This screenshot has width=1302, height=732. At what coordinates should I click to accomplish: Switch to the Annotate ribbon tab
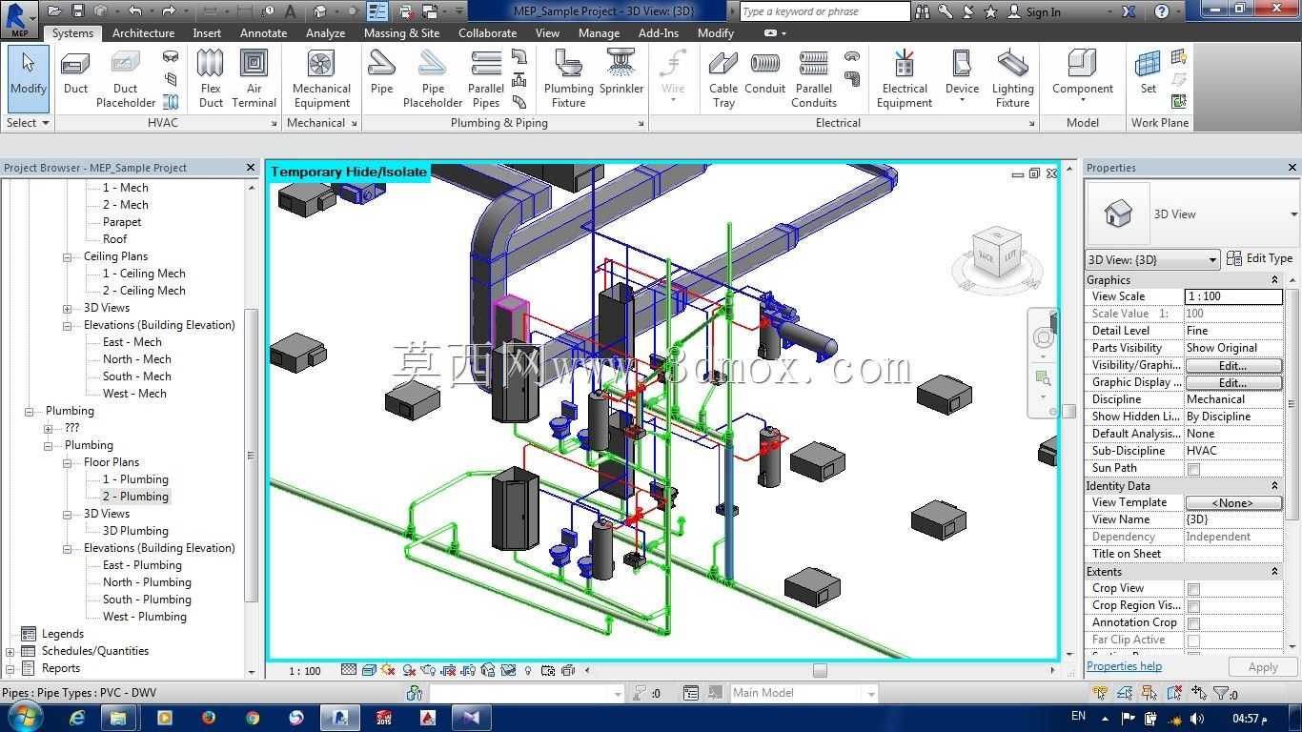[263, 32]
